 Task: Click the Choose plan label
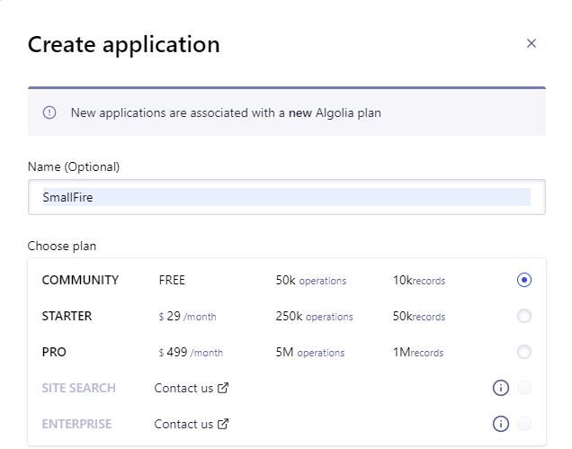pyautogui.click(x=62, y=246)
